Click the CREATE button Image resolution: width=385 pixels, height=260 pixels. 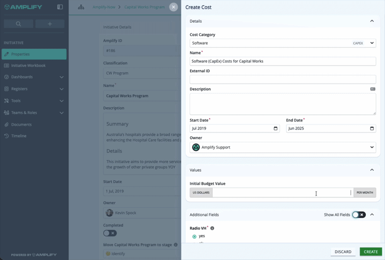[x=371, y=252]
